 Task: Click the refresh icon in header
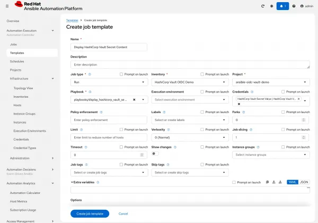tap(263, 6)
